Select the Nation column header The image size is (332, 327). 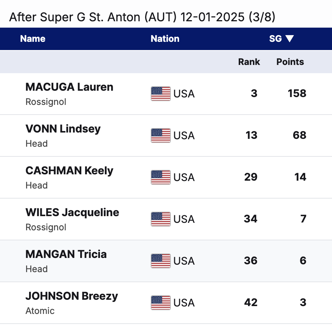[x=165, y=38]
